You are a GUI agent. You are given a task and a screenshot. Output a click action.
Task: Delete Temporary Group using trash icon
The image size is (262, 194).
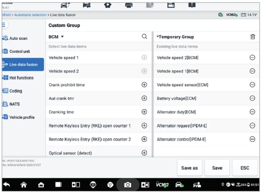(x=253, y=37)
